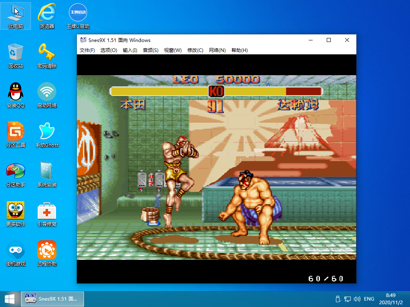Image resolution: width=410 pixels, height=307 pixels.
Task: Close the Snes9X window
Action: [347, 40]
